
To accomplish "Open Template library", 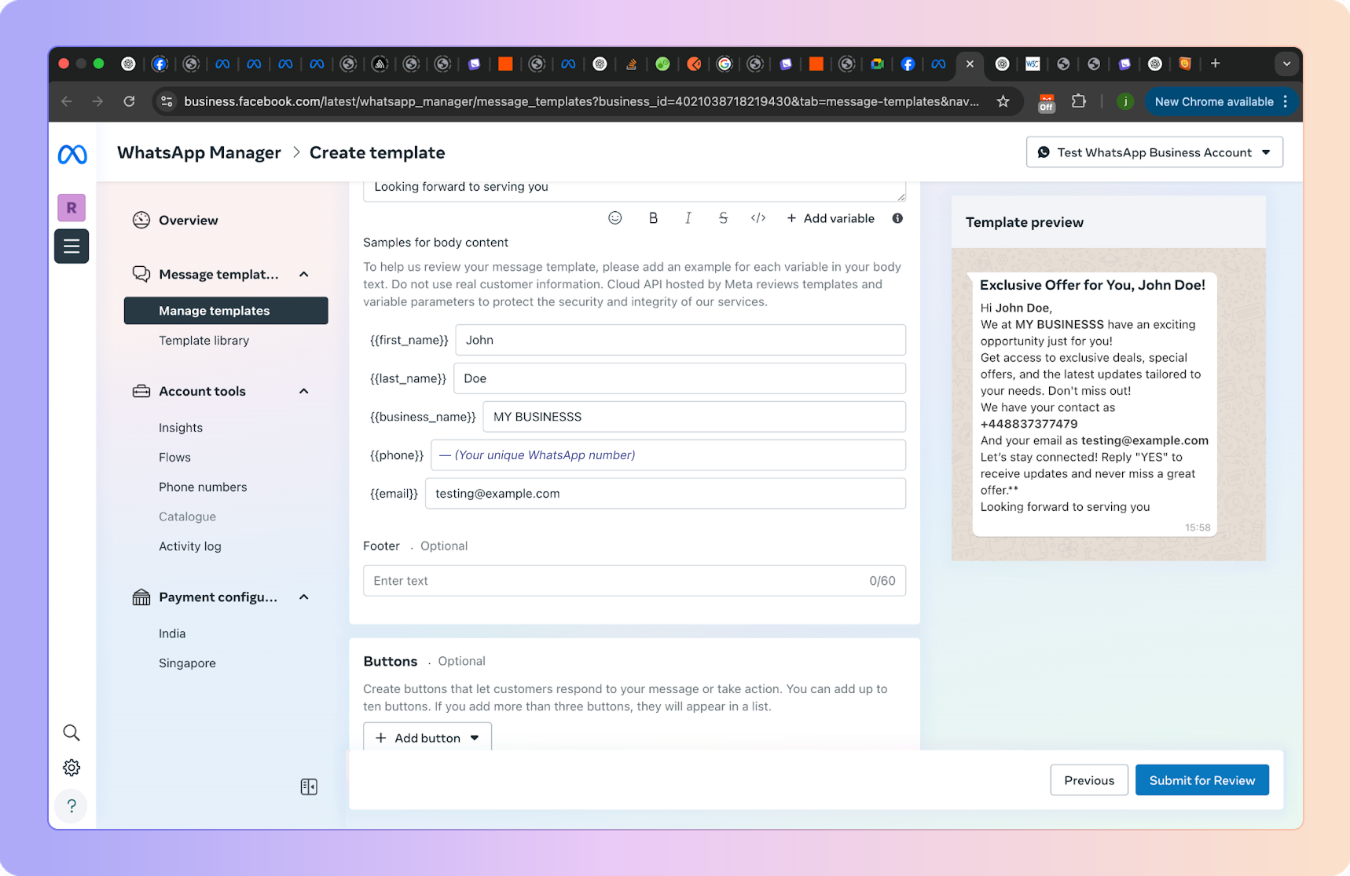I will coord(204,341).
